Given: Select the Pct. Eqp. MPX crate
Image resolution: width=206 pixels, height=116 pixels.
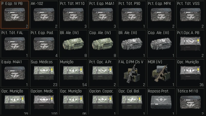Looking at the screenshot, I should point(161,15).
